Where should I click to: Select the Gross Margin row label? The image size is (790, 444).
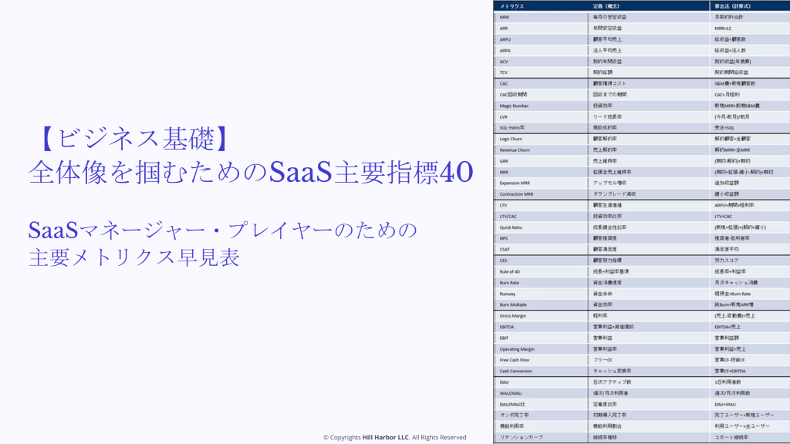click(512, 316)
